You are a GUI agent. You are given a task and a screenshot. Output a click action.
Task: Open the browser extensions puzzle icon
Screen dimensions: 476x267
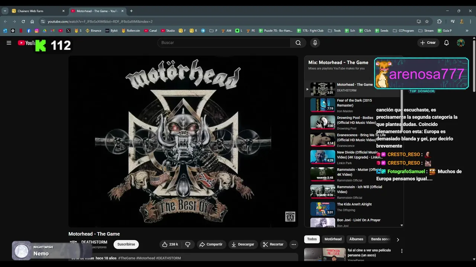point(439,22)
